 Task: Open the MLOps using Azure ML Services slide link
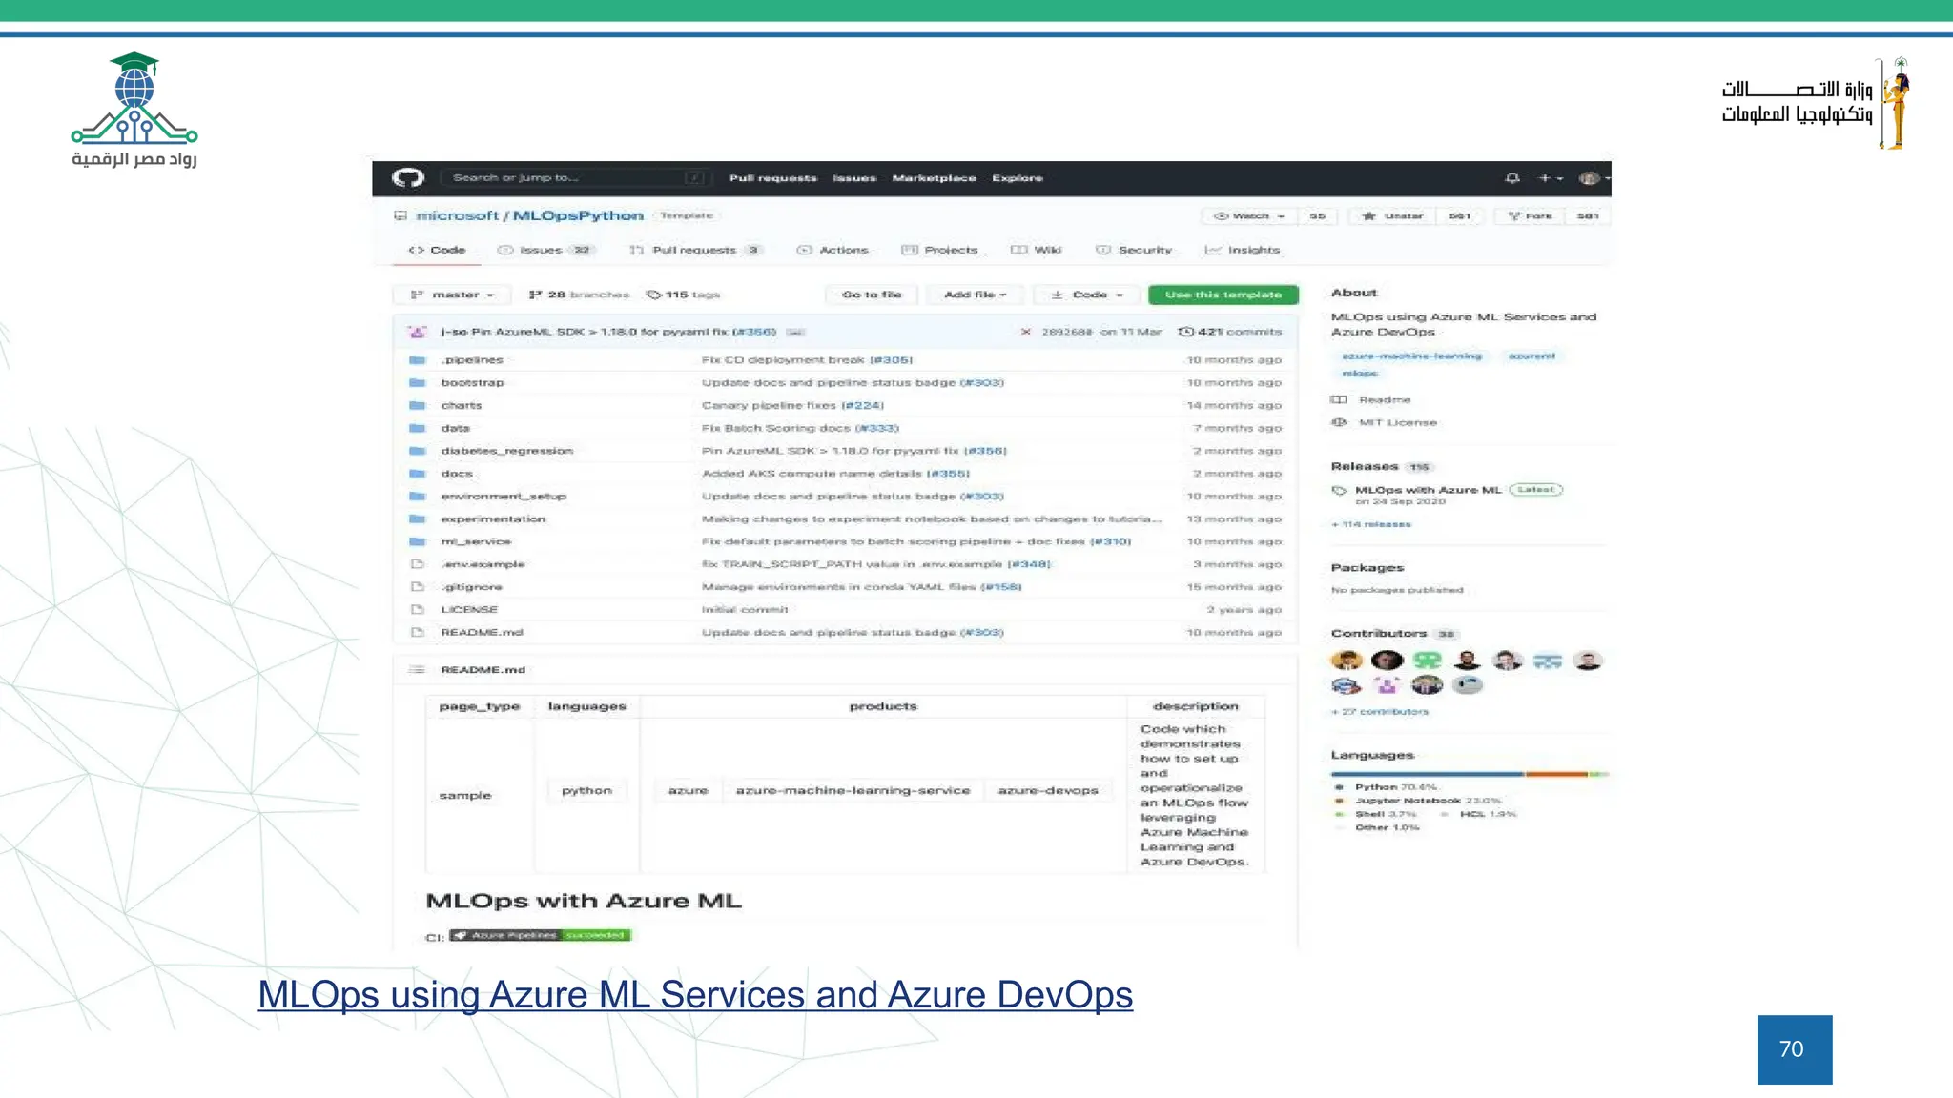(695, 995)
